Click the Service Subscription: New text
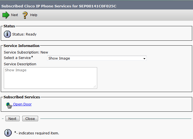Image resolution: width=193 pixels, height=139 pixels. 26,52
